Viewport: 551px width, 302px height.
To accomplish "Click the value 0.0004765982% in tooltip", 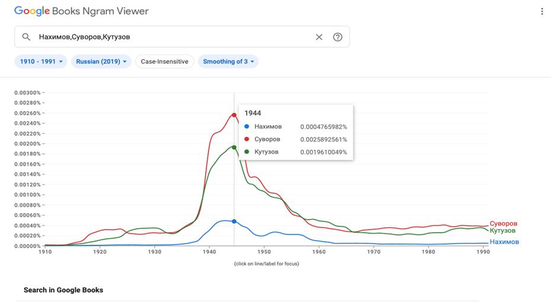I will pos(323,127).
